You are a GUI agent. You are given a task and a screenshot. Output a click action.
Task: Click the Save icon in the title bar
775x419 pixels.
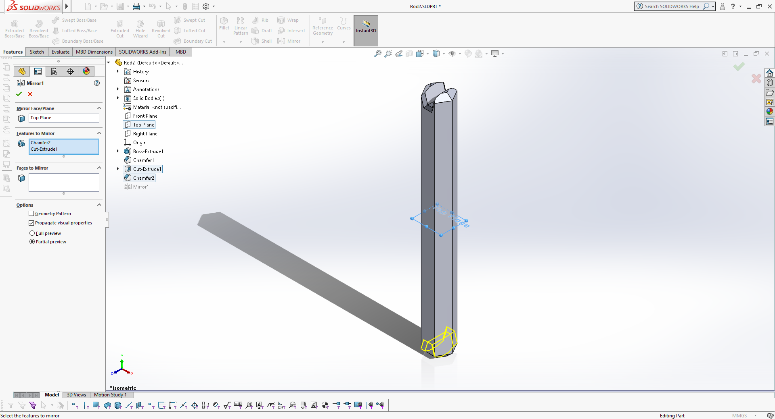pyautogui.click(x=120, y=6)
